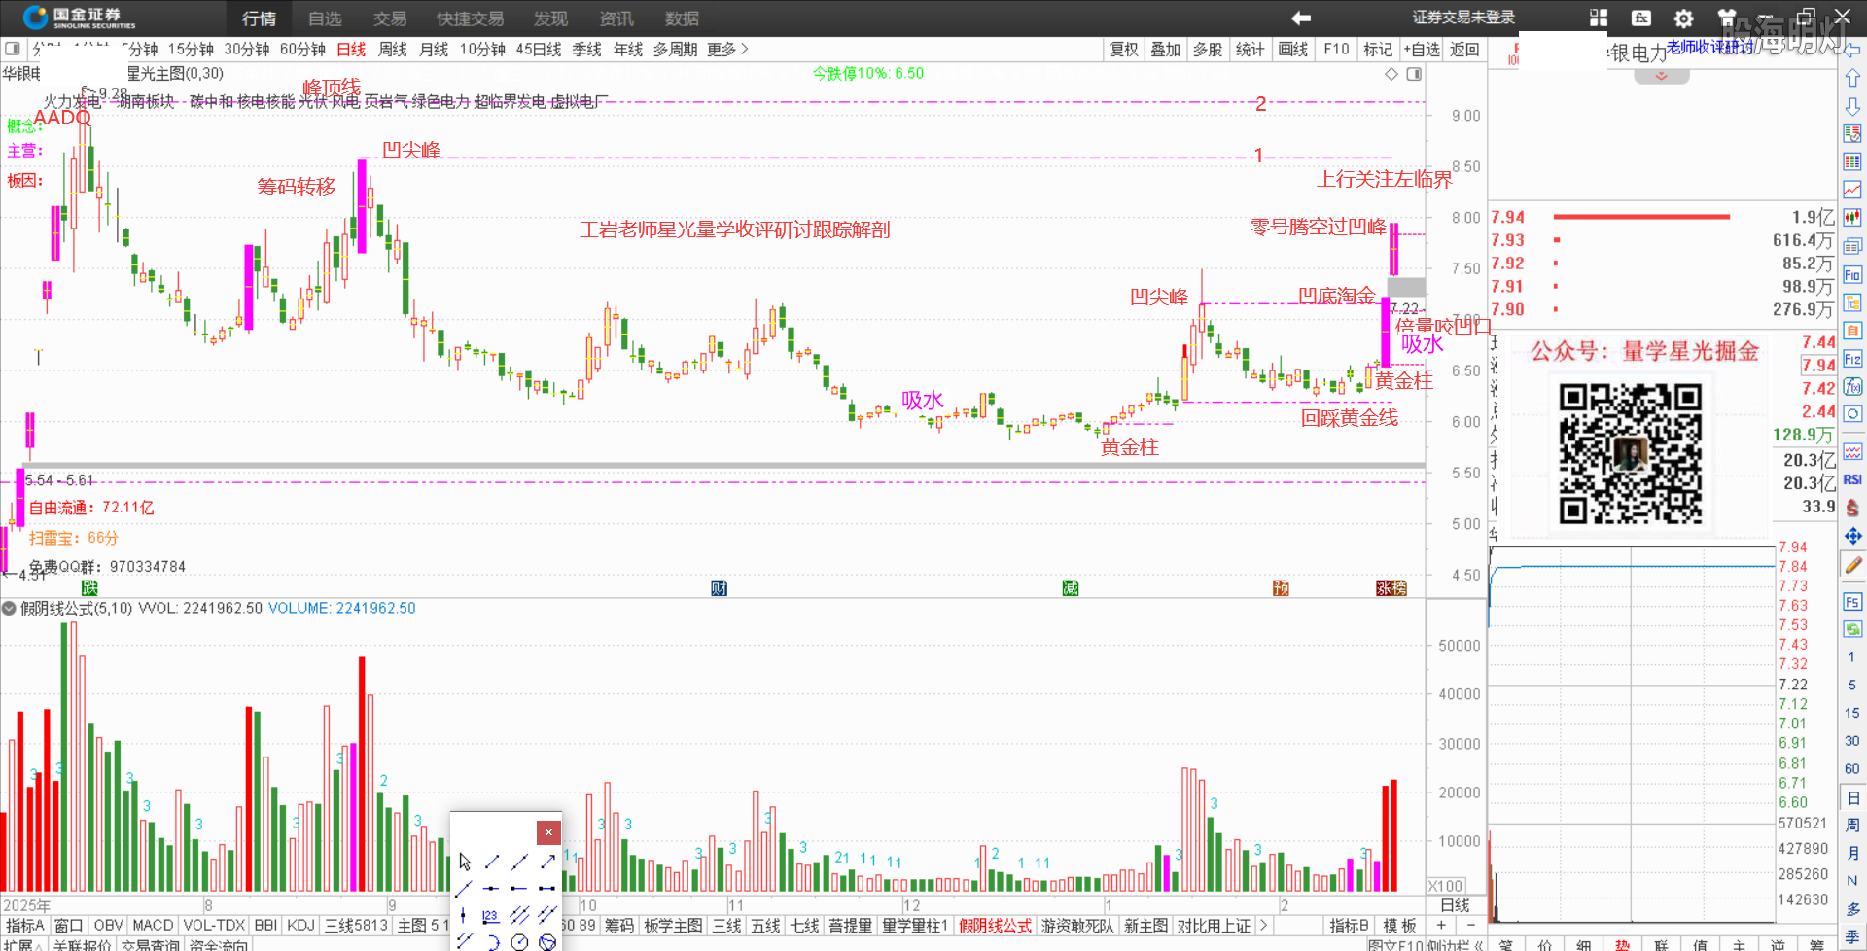Open the settings gear at top right
This screenshot has width=1867, height=951.
1683,18
